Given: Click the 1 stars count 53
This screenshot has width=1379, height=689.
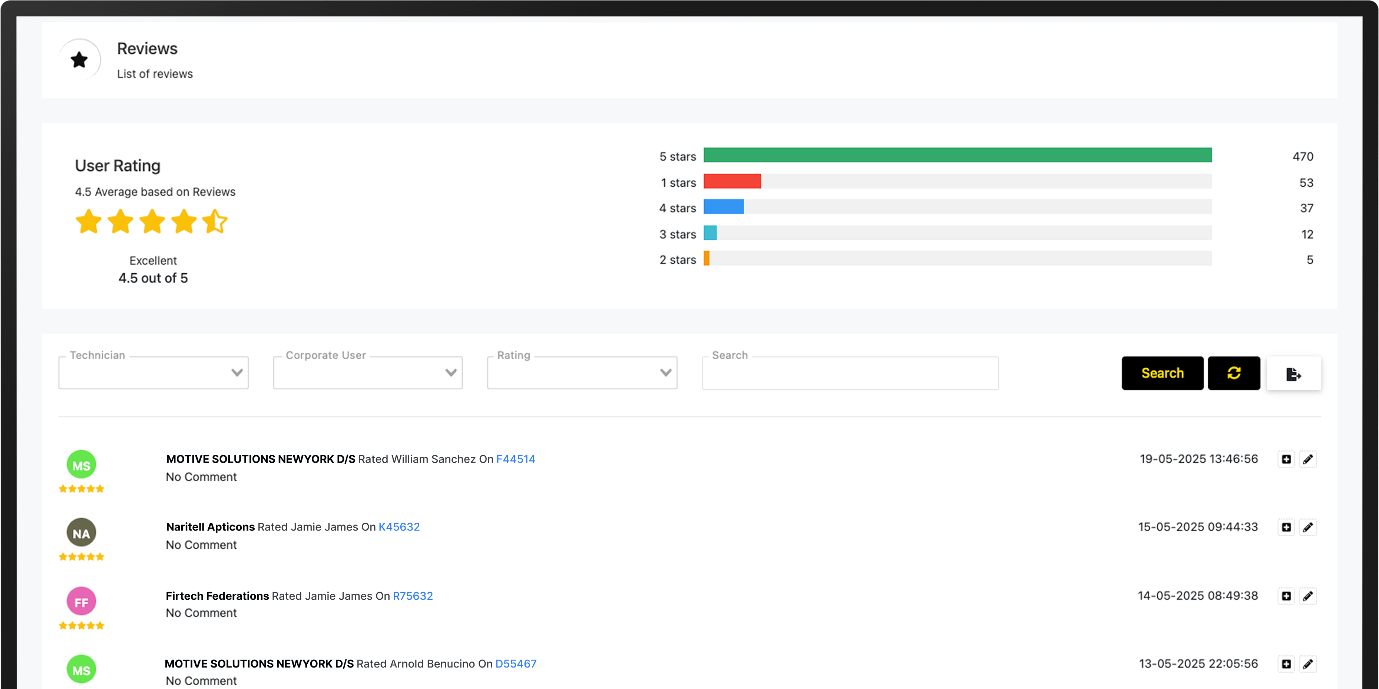Looking at the screenshot, I should click(1306, 182).
